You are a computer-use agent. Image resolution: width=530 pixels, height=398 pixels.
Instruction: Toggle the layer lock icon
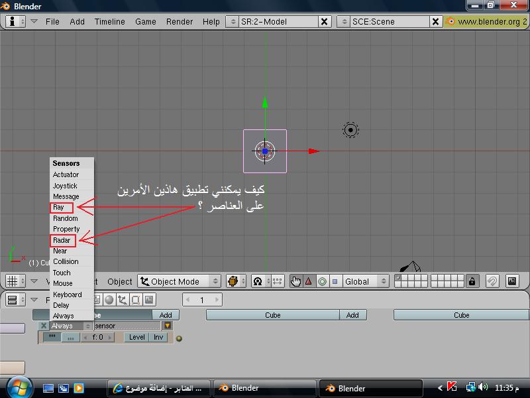[x=472, y=281]
